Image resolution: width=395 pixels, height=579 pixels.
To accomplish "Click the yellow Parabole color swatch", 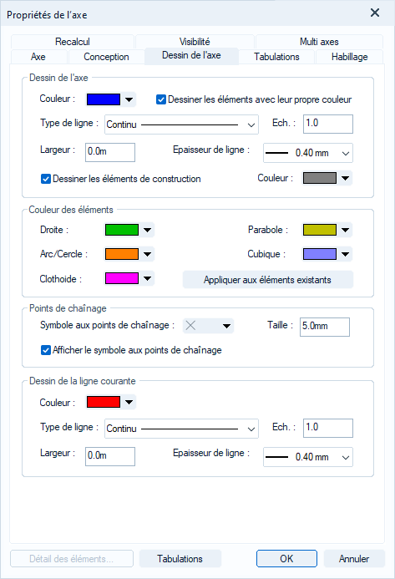I will tap(320, 230).
